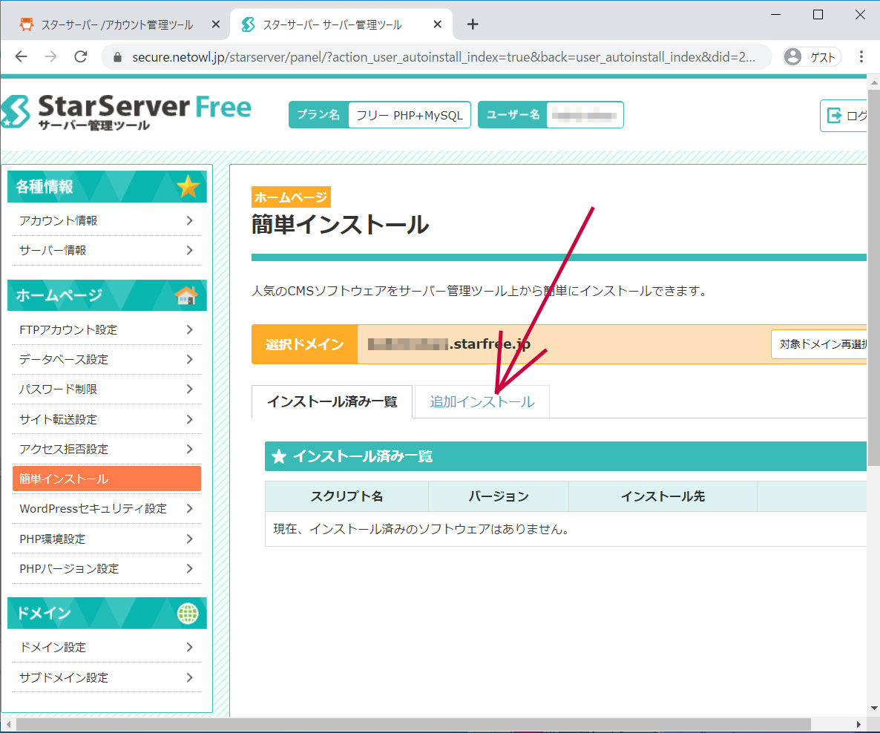The image size is (880, 733).
Task: Click the StarServer Free logo
Action: pos(126,112)
